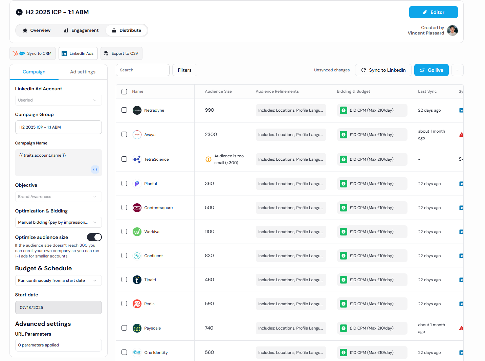The image size is (485, 361).
Task: Click the Redis company logo
Action: [137, 304]
